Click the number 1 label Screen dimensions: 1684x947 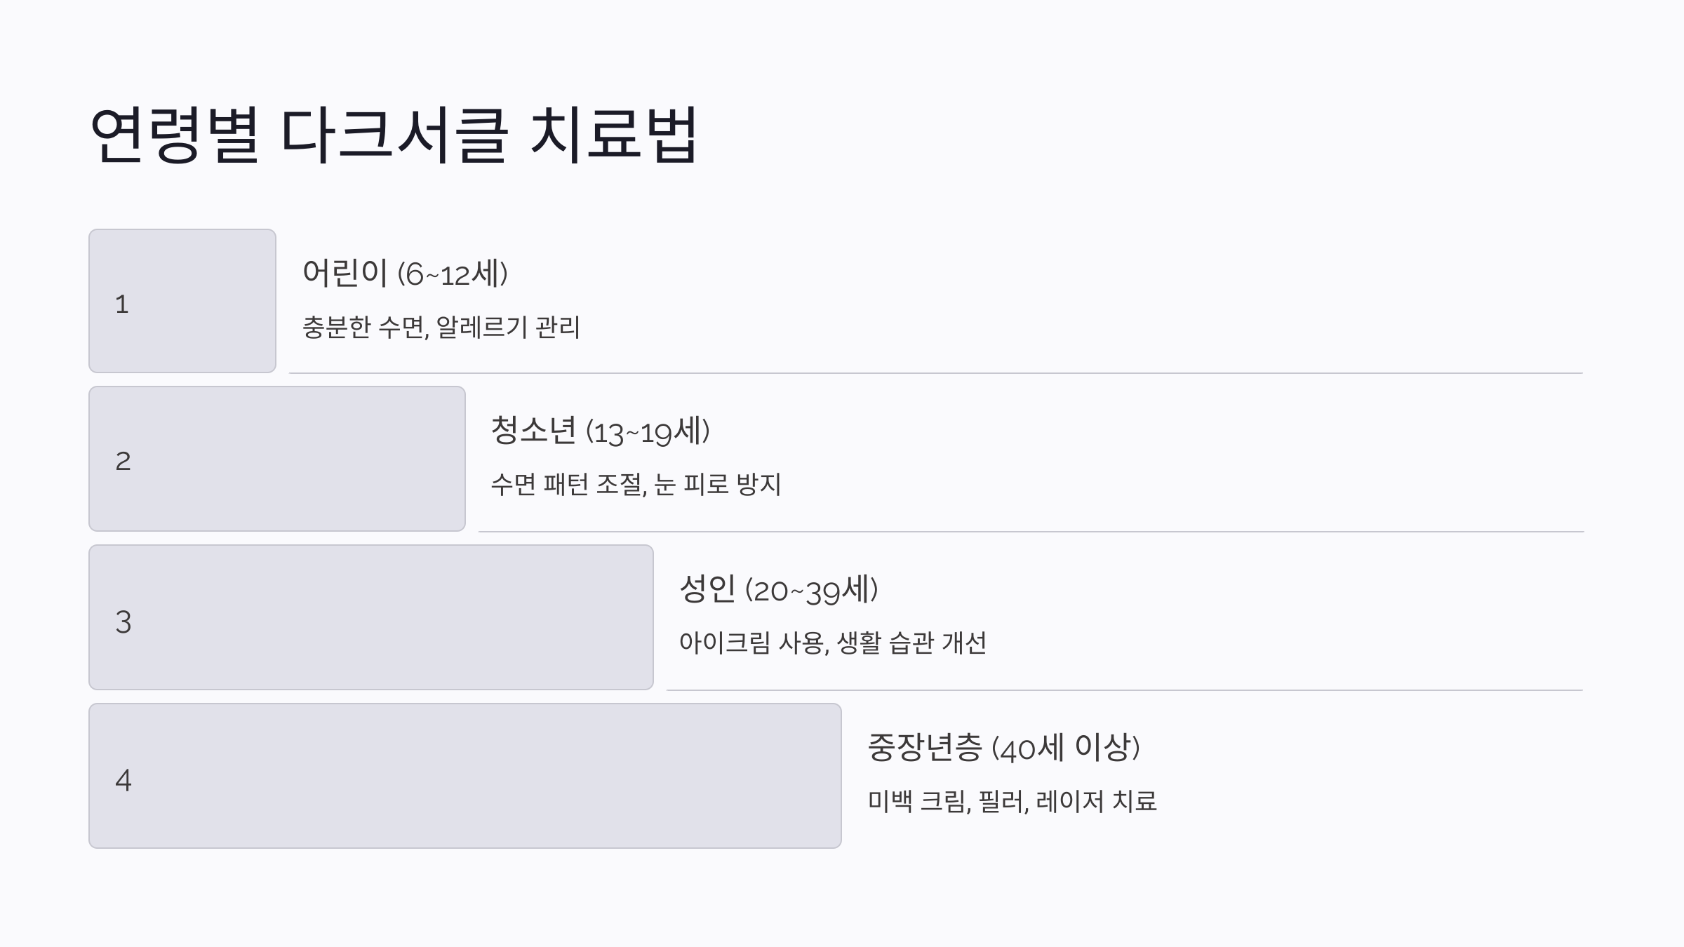pyautogui.click(x=122, y=304)
